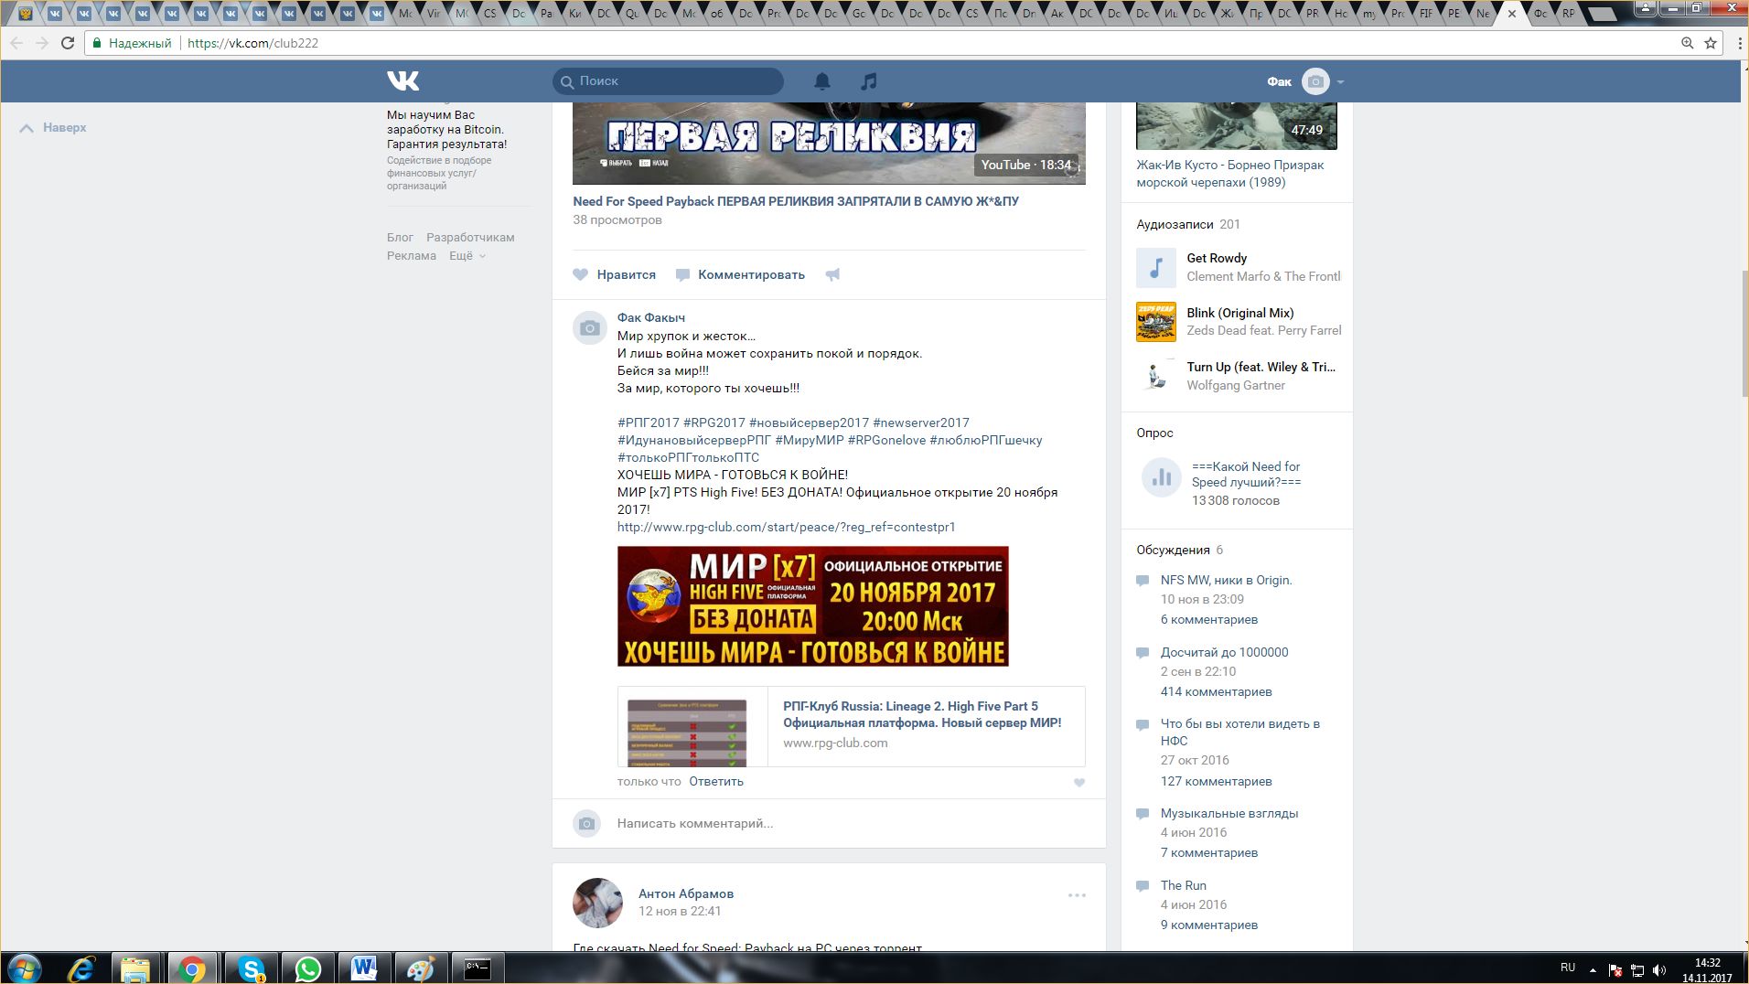The width and height of the screenshot is (1749, 984).
Task: Click the share megaphone icon under video post
Action: click(832, 274)
